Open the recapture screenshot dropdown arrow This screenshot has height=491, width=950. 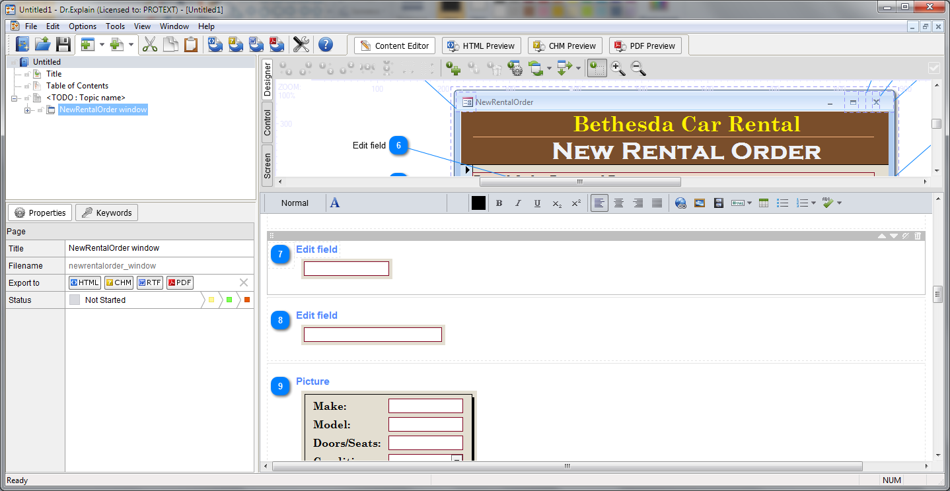pos(549,68)
